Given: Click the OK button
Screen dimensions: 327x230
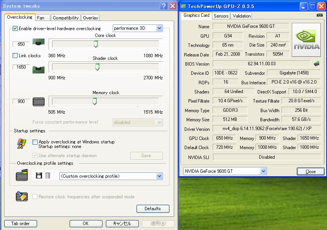Looking at the screenshot, I should pyautogui.click(x=86, y=224).
